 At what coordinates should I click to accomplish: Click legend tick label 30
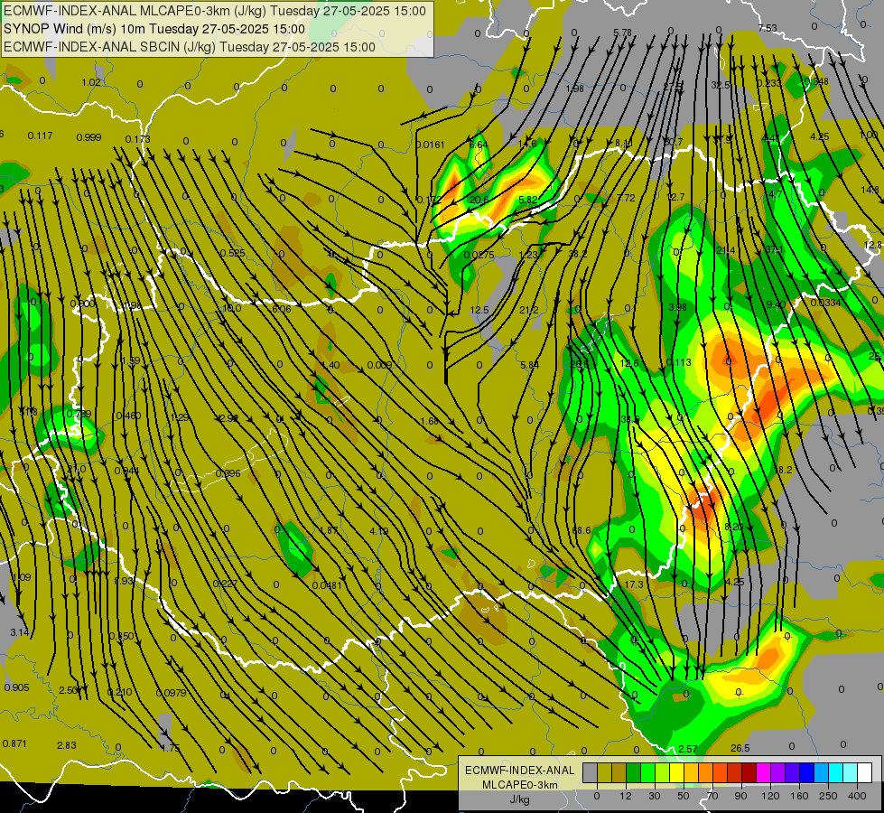[x=655, y=796]
